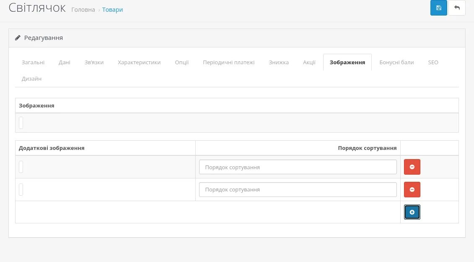Open the Періодичні платежі tab
Image resolution: width=474 pixels, height=262 pixels.
point(228,63)
